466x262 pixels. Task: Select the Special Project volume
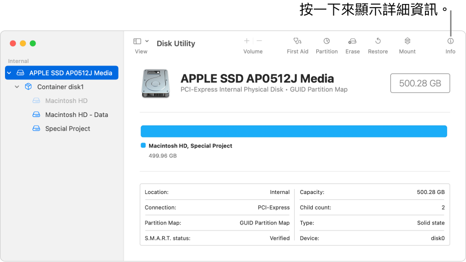pyautogui.click(x=68, y=128)
